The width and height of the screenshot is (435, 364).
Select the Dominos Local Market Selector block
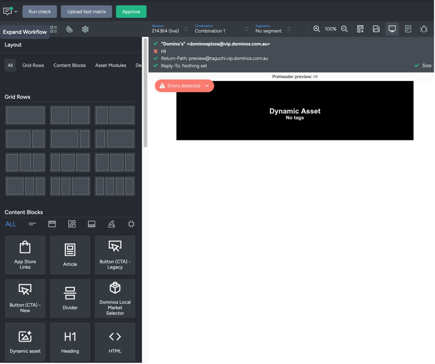tap(115, 298)
